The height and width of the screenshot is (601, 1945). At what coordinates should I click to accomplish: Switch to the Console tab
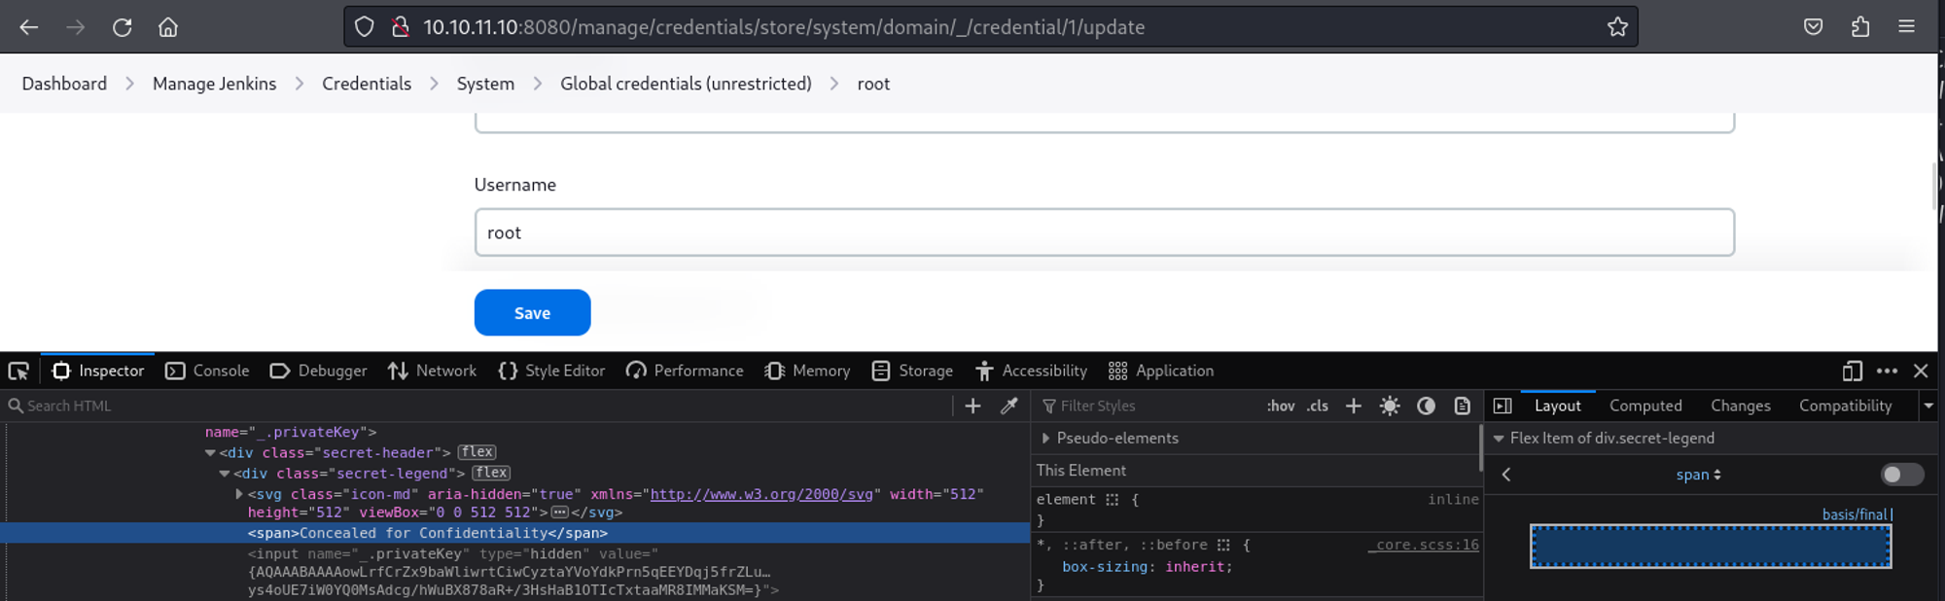(208, 371)
